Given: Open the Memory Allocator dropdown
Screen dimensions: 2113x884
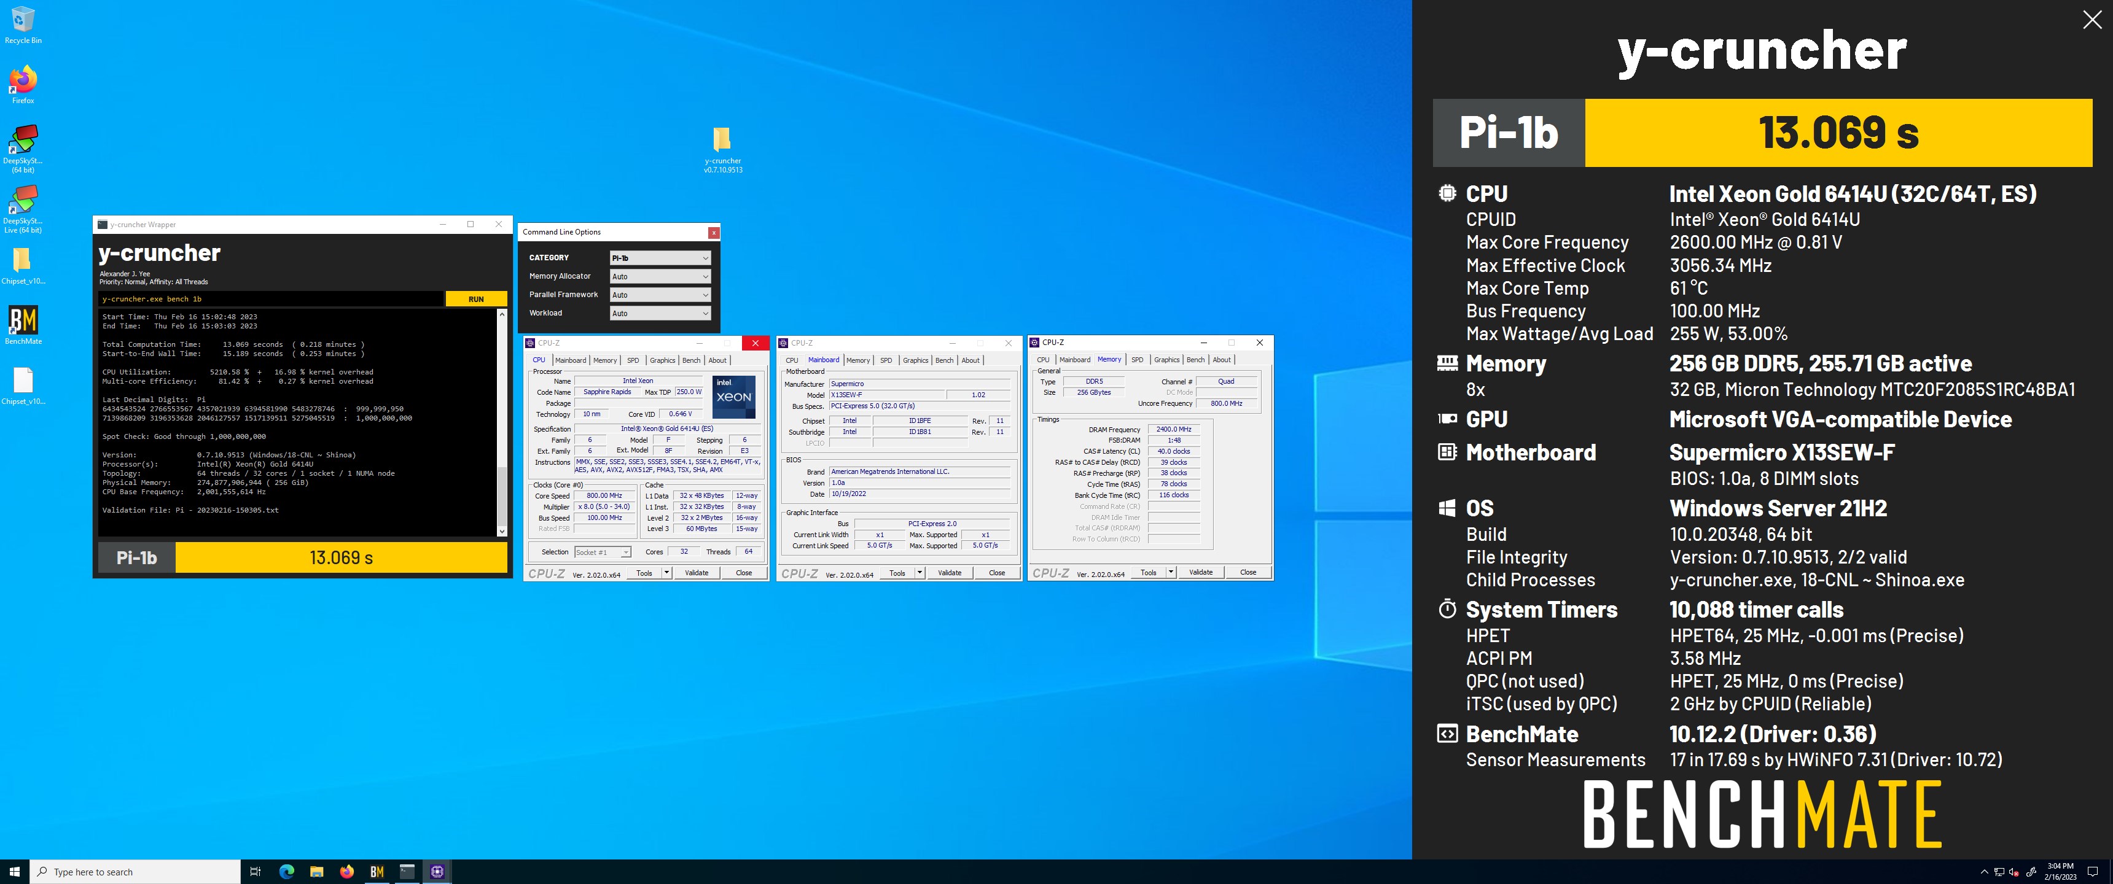Looking at the screenshot, I should (660, 276).
